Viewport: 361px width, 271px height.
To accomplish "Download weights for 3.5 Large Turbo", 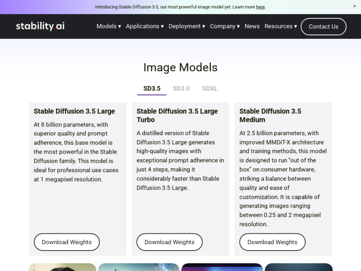I will click(x=170, y=242).
